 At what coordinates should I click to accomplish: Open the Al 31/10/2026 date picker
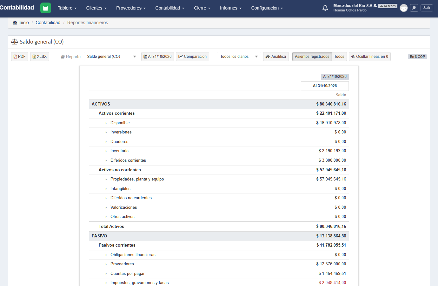click(157, 57)
